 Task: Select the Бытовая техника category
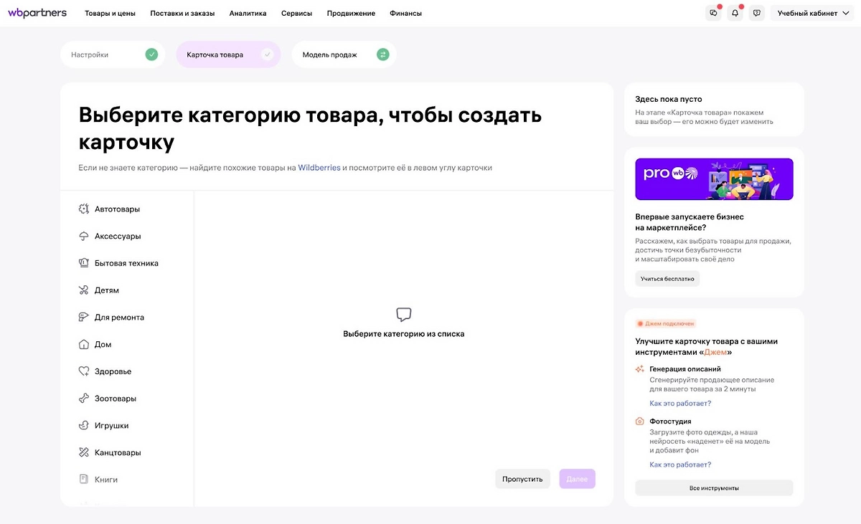(126, 263)
